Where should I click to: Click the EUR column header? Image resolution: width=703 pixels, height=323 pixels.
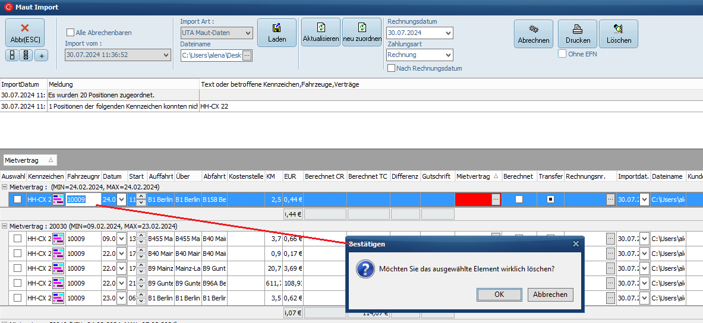pyautogui.click(x=291, y=176)
